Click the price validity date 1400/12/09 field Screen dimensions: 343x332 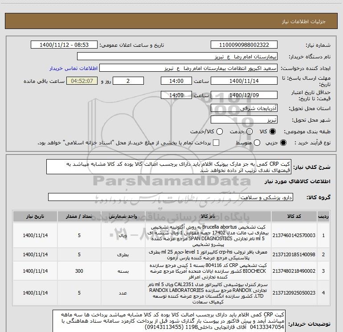coord(244,95)
